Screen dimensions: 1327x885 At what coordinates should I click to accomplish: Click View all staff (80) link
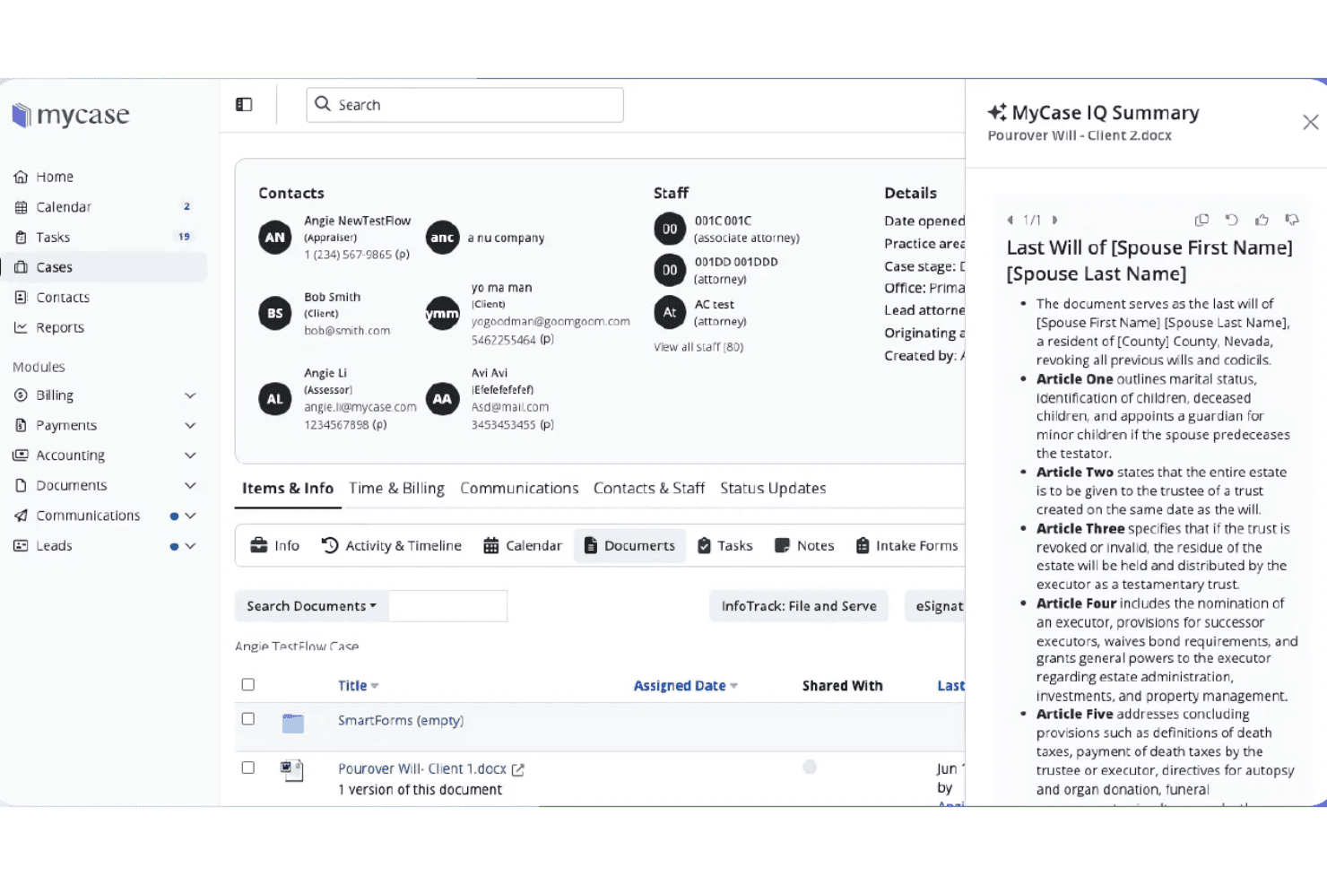coord(698,347)
